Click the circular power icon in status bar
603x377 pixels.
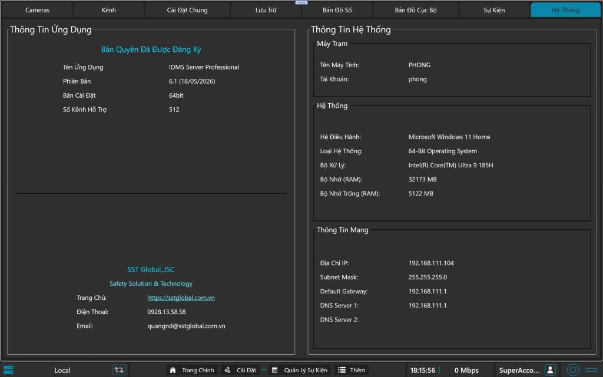click(x=572, y=370)
